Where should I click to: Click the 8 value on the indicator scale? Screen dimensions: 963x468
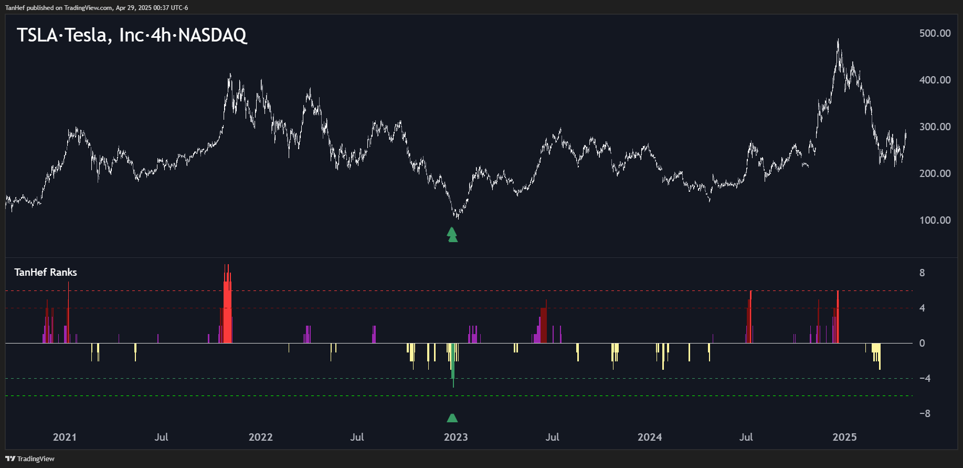pyautogui.click(x=922, y=273)
